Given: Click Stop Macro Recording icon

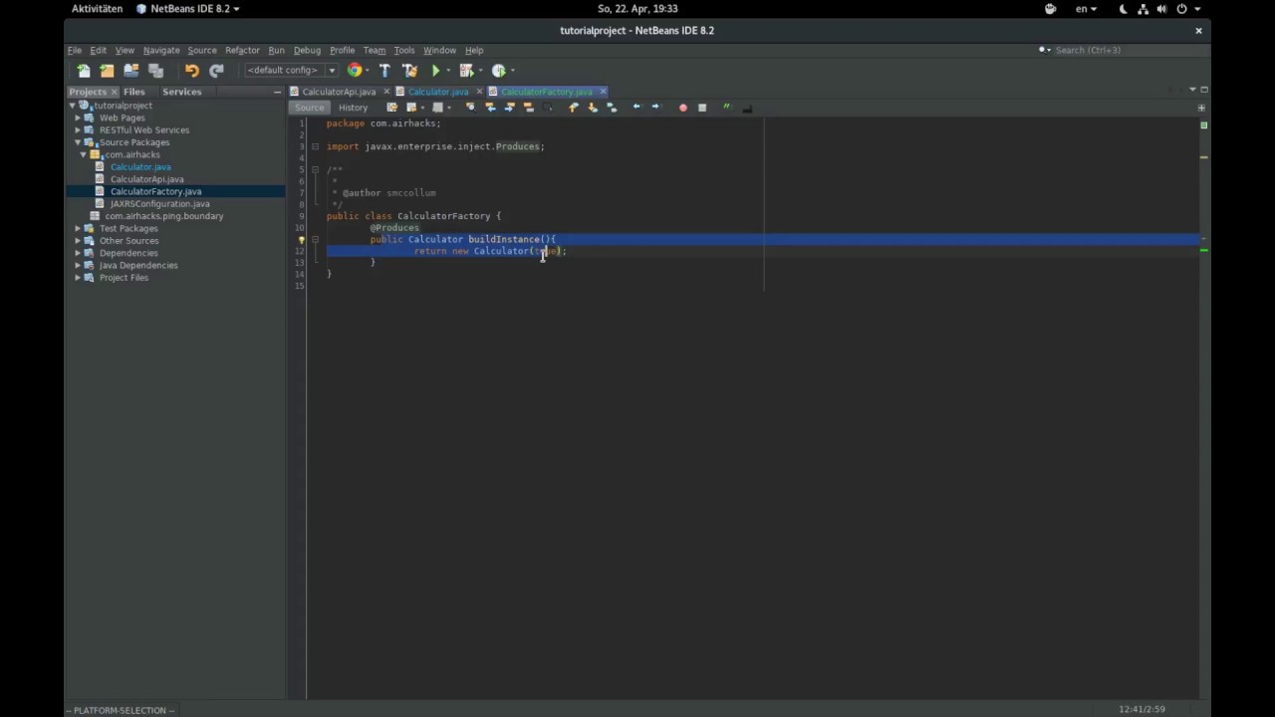Looking at the screenshot, I should click(x=702, y=108).
